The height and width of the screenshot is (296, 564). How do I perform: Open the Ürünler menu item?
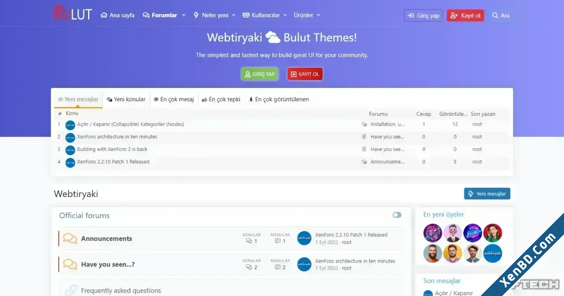coord(304,15)
